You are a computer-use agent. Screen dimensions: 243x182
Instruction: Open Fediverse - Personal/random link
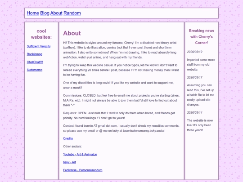pyautogui.click(x=83, y=170)
